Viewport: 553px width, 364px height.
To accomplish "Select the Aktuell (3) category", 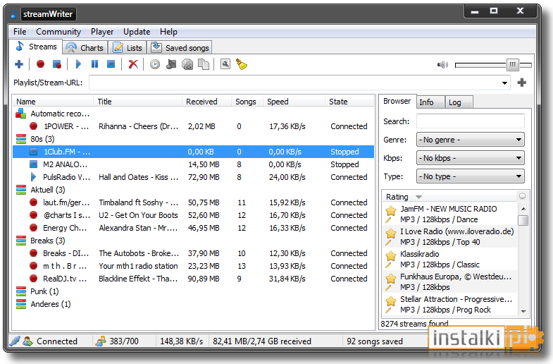I will 193,190.
